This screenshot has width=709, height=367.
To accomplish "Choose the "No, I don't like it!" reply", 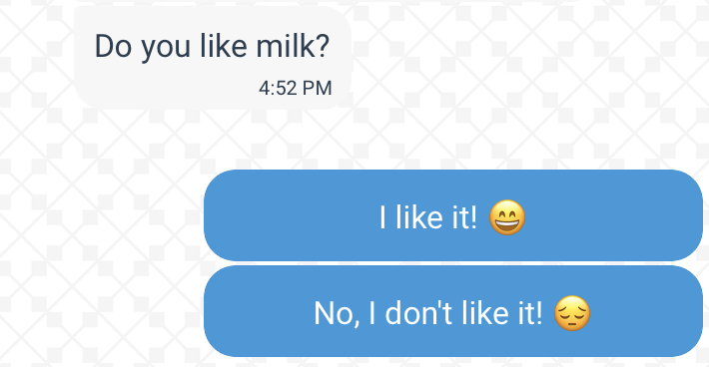I will pos(453,311).
